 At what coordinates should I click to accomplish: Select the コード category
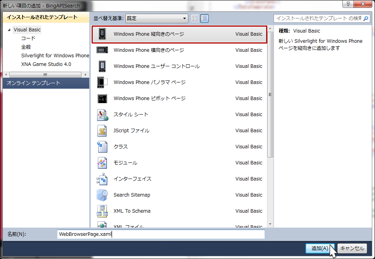click(x=28, y=38)
